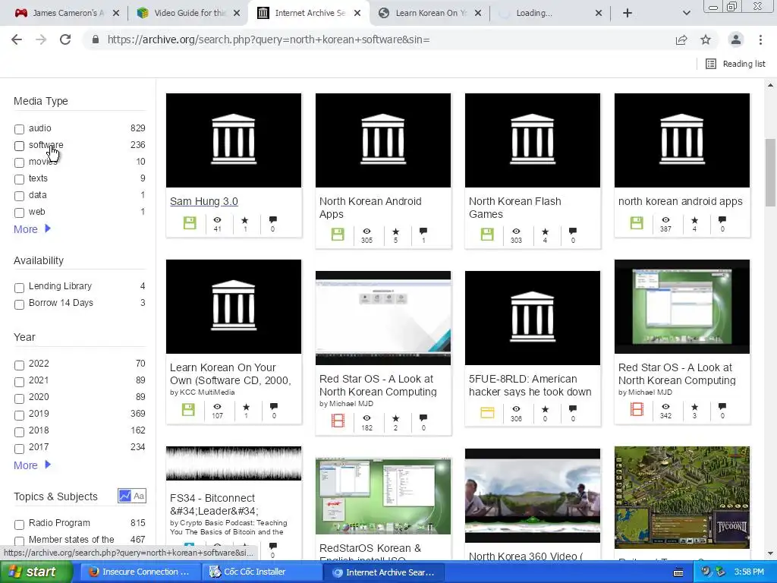Open the tab search dropdown arrow
Image resolution: width=777 pixels, height=583 pixels.
(686, 13)
